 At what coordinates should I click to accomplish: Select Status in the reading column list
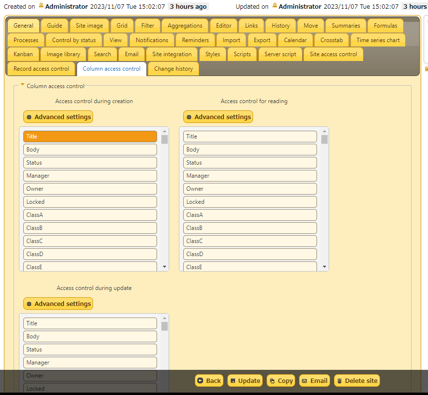(250, 162)
